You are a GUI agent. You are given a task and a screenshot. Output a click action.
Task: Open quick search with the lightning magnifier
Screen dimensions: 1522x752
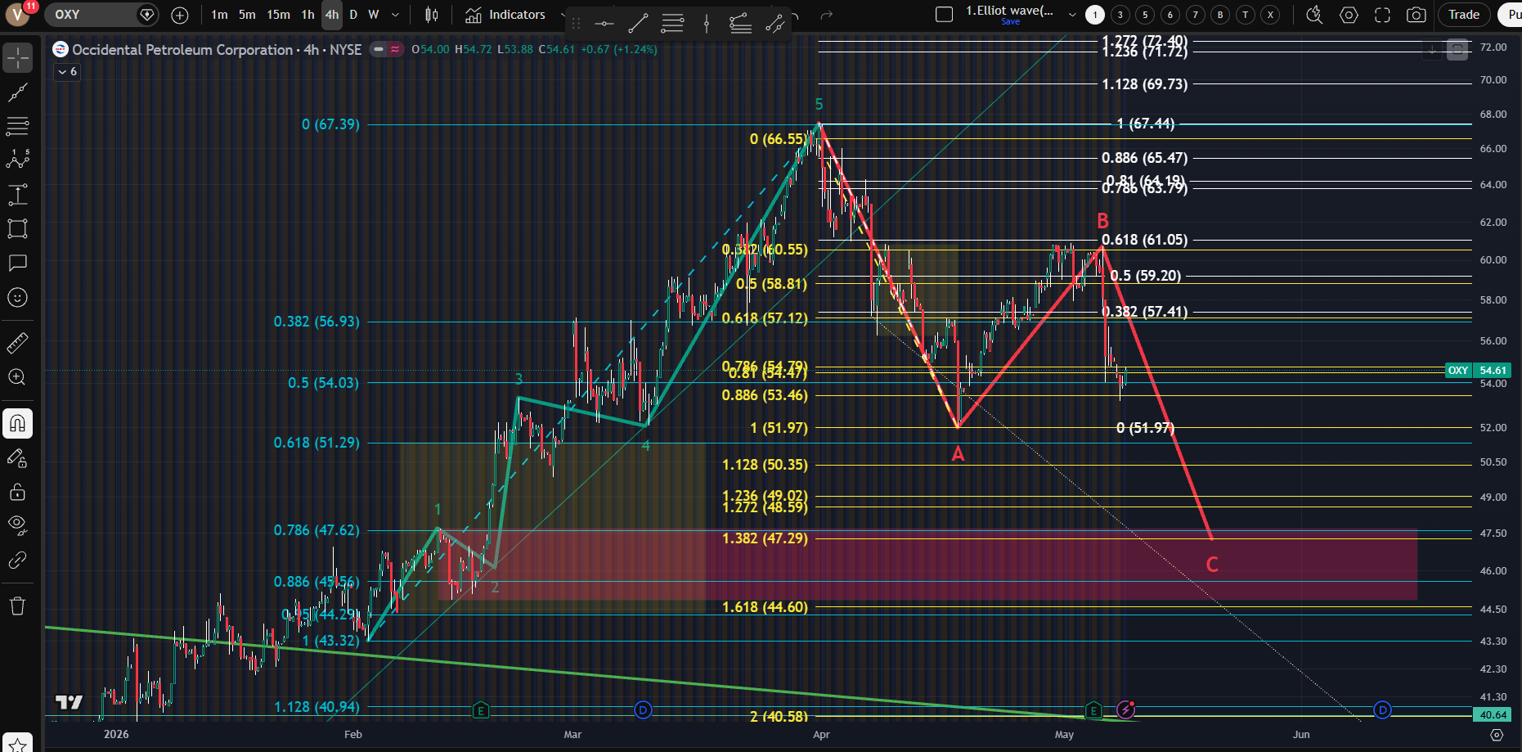click(1314, 15)
